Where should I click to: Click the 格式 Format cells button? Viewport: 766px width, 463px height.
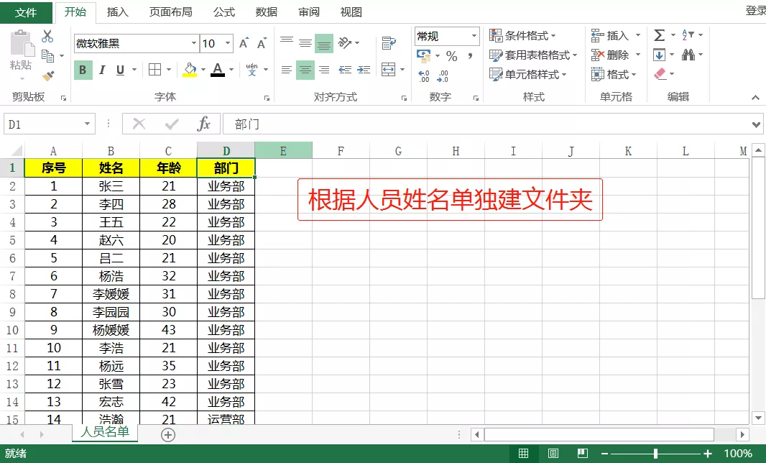pyautogui.click(x=614, y=74)
